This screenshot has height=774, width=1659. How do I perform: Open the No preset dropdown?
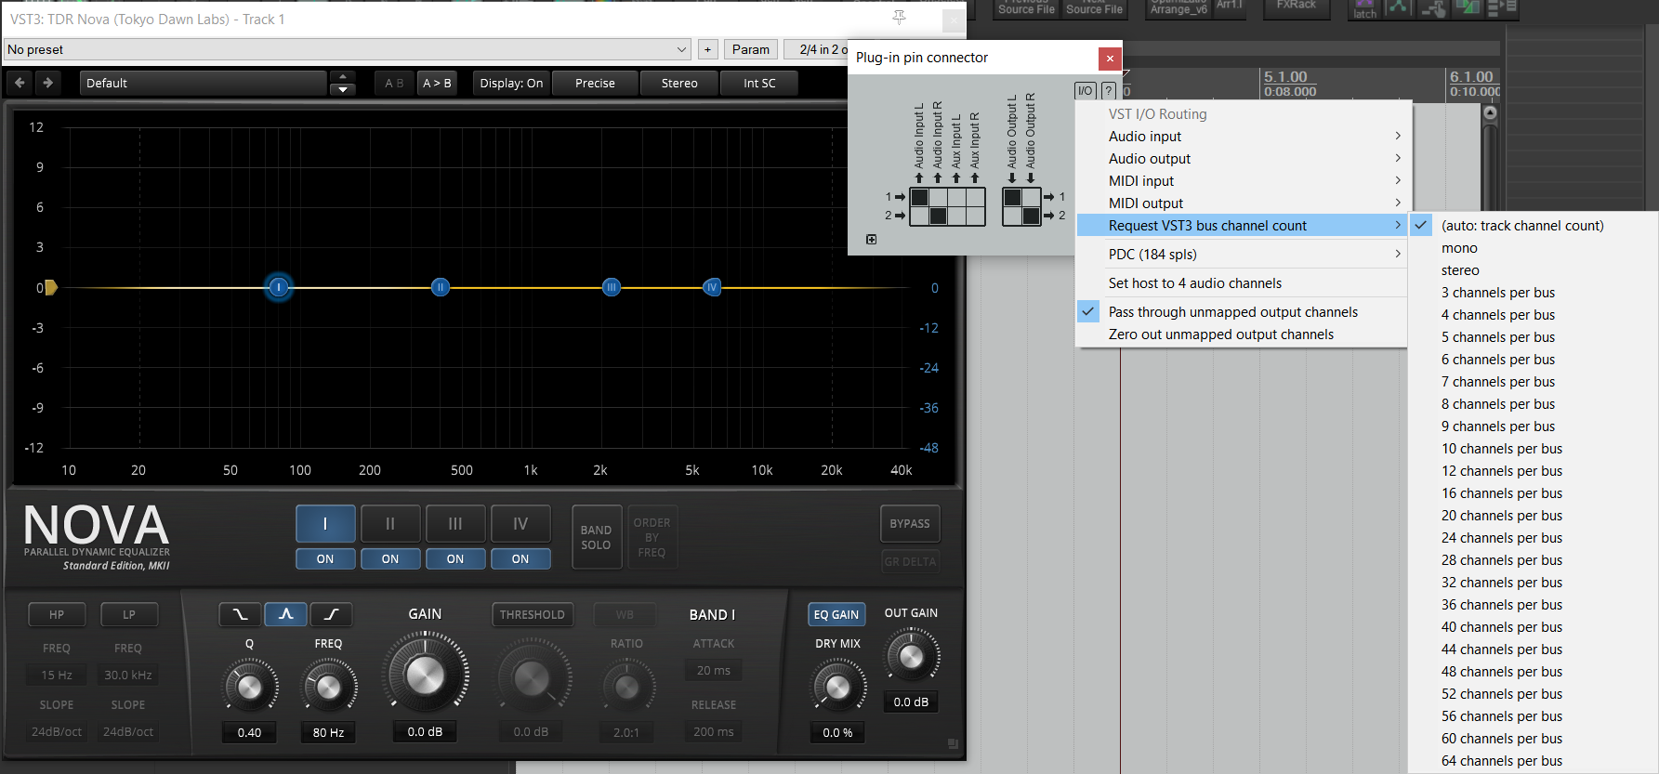click(x=347, y=49)
